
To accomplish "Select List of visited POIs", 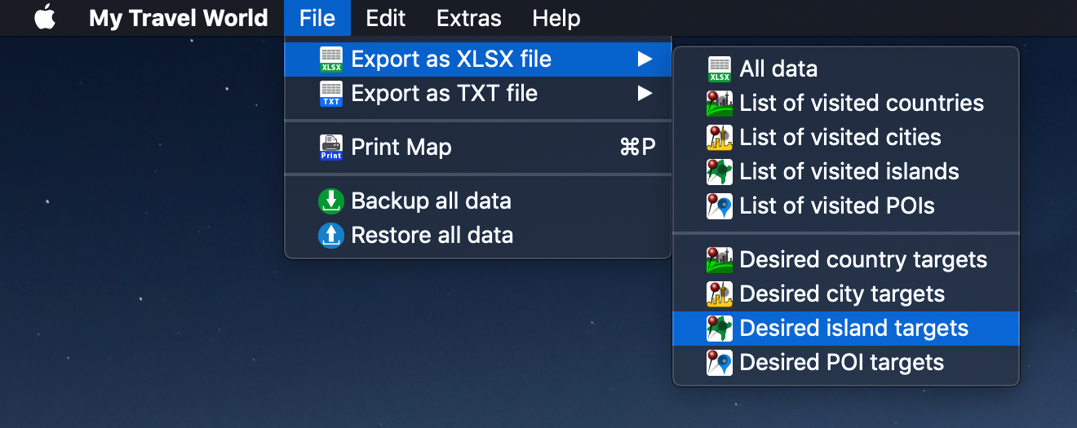I will pos(846,206).
